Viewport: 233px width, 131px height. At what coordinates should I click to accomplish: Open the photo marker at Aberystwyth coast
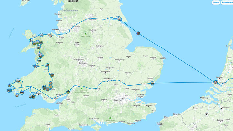pos(35,66)
